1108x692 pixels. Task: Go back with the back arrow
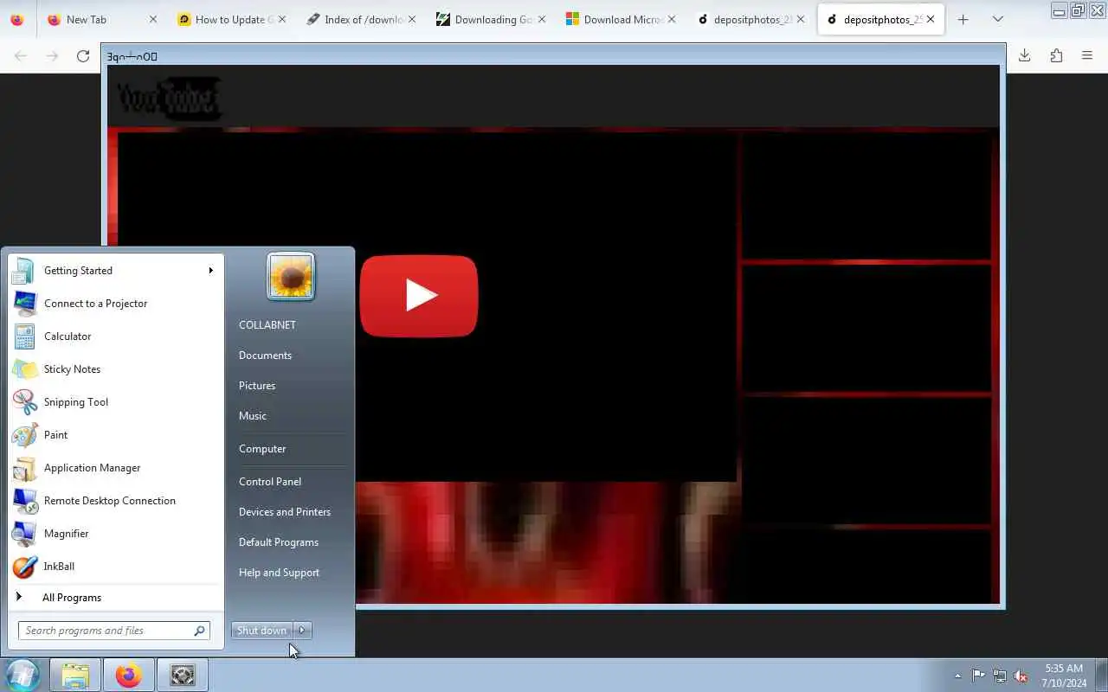tap(21, 56)
